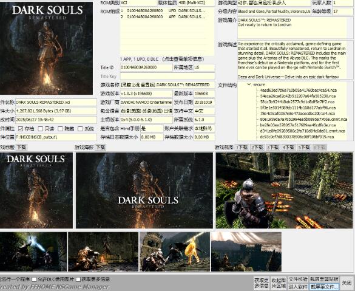Click 点击查看单项信息 link under ROM list

tap(183, 59)
